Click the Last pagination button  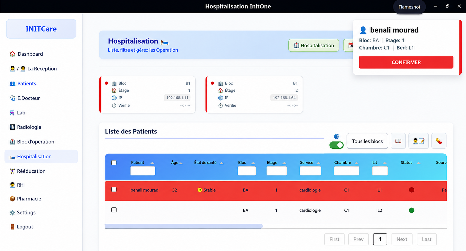click(427, 239)
